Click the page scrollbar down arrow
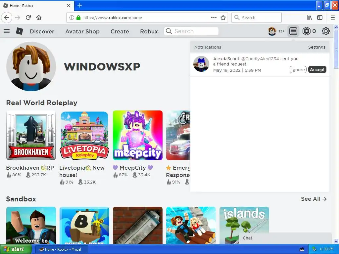 click(336, 241)
